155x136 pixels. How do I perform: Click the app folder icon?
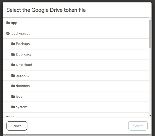[8, 23]
